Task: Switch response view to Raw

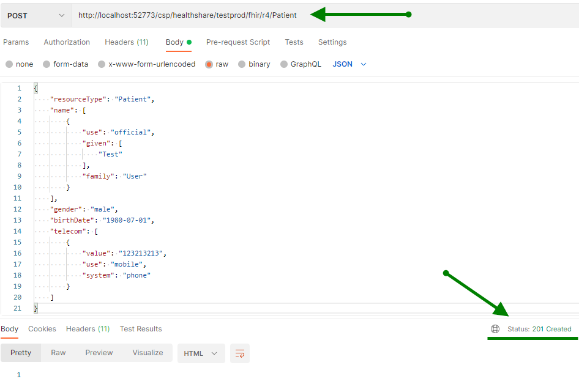Action: (x=58, y=353)
